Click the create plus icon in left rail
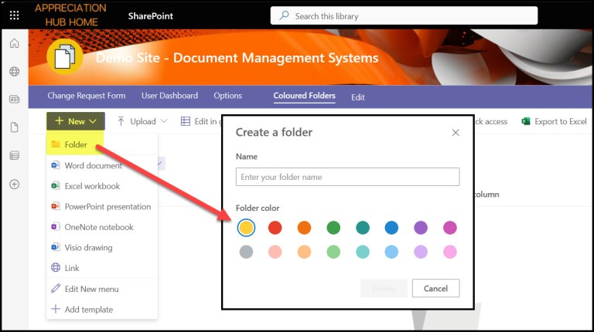This screenshot has width=594, height=332. [x=15, y=185]
